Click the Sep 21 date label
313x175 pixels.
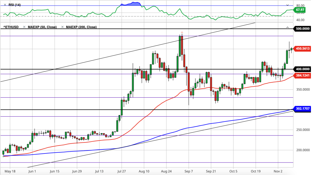(x=211, y=171)
